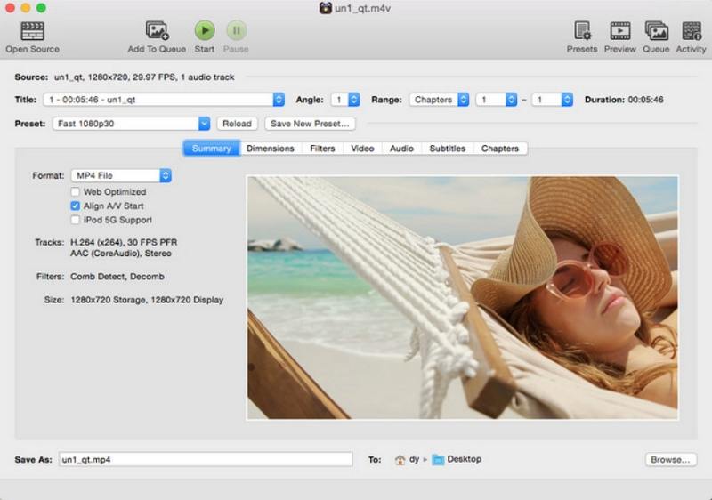This screenshot has width=712, height=500.
Task: Show the Queue window icon
Action: pyautogui.click(x=656, y=31)
